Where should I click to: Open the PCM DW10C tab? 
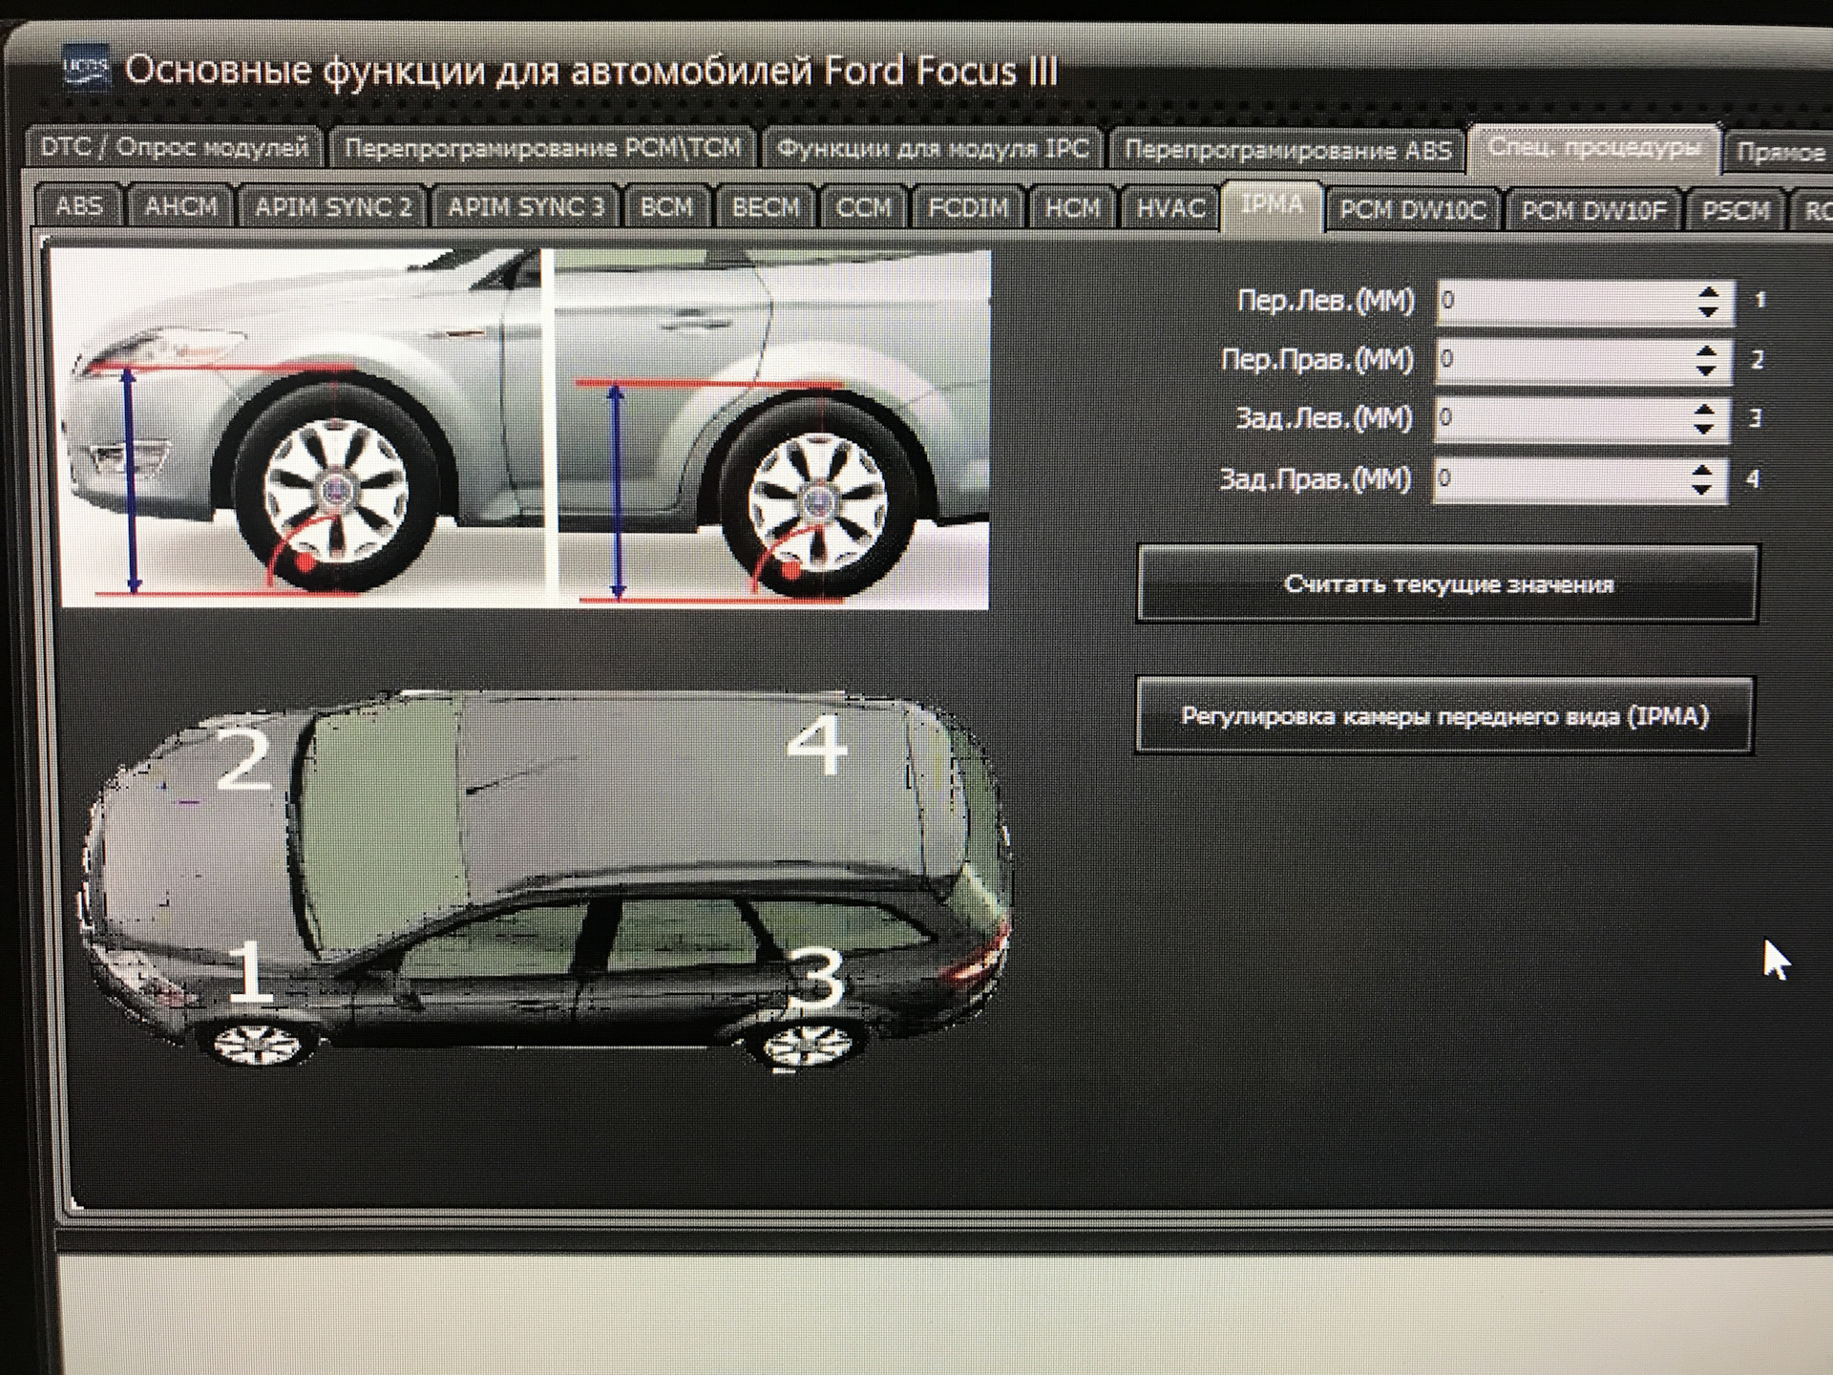[1412, 210]
